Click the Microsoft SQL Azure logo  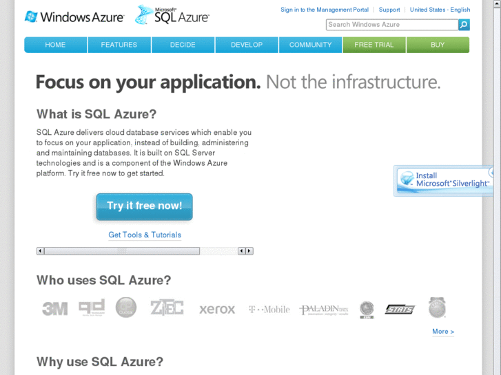[x=172, y=15]
